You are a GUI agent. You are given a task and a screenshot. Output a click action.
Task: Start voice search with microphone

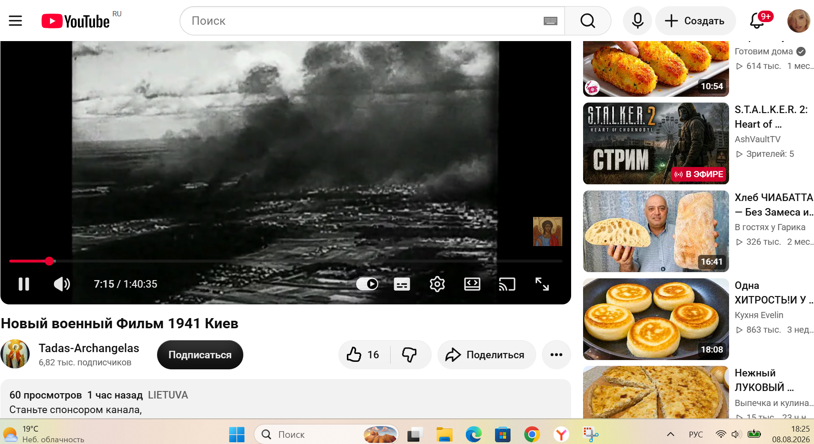(637, 21)
